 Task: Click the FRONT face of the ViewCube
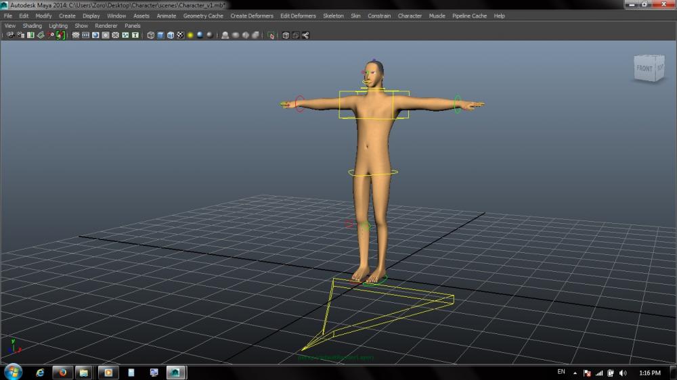[x=644, y=69]
